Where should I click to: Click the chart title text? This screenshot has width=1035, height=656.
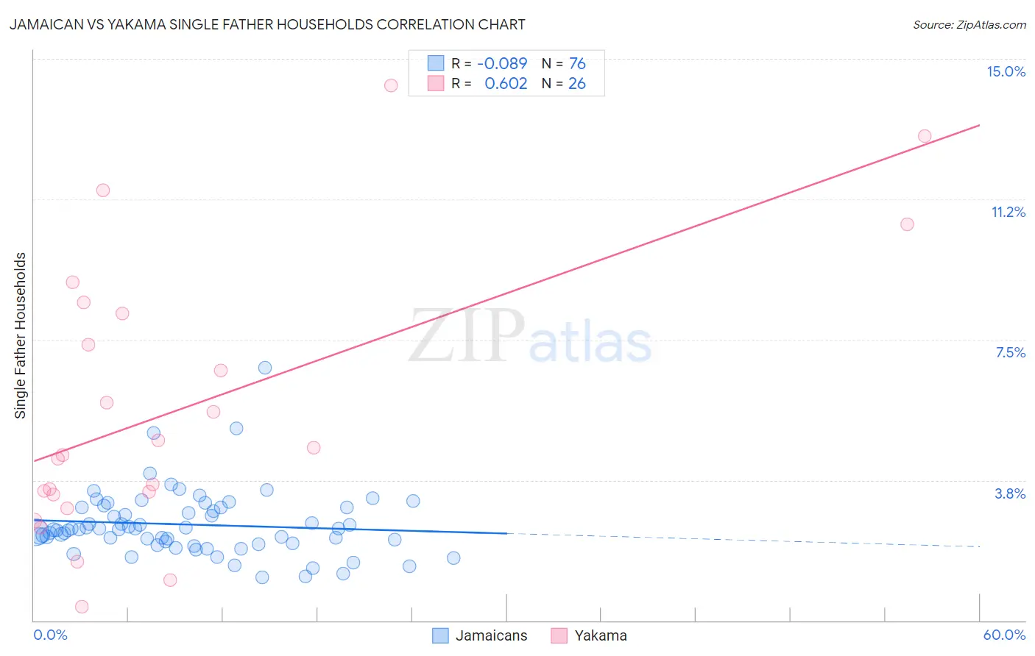pyautogui.click(x=267, y=24)
